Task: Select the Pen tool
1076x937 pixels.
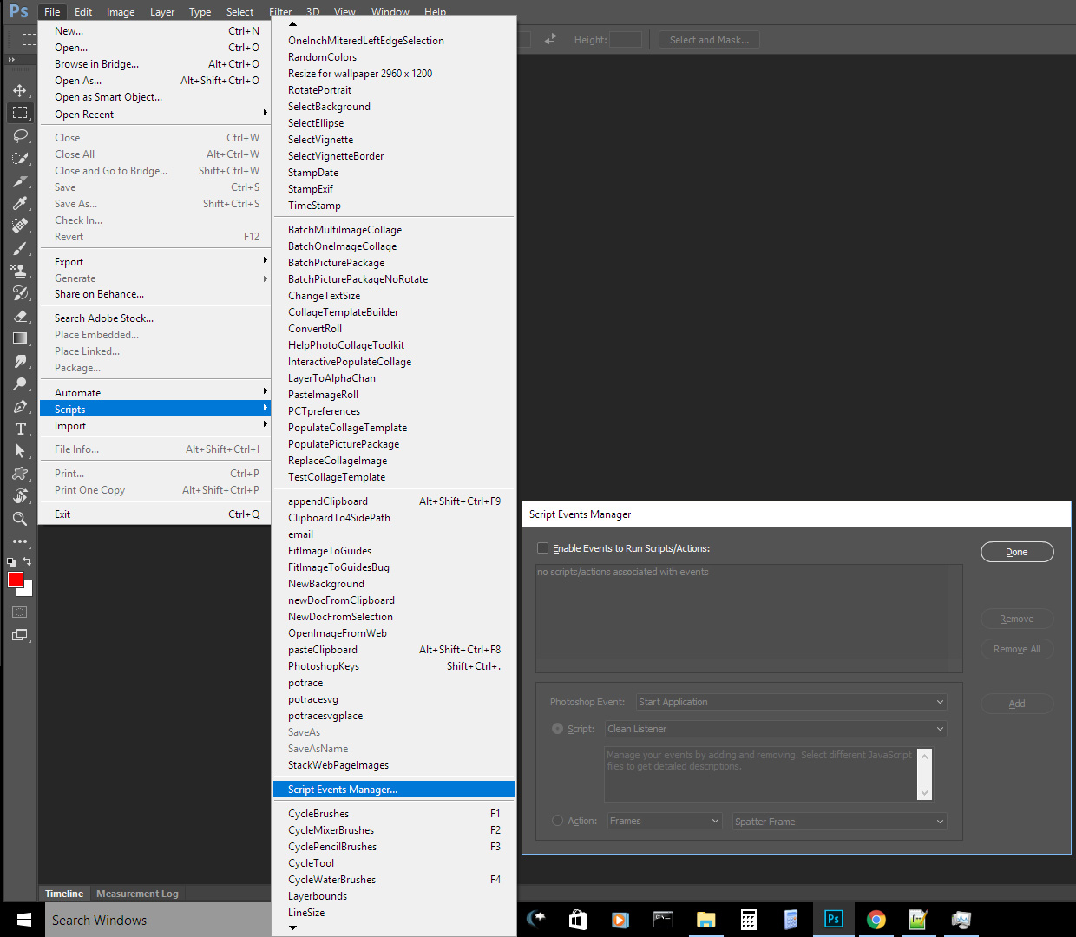Action: [x=21, y=405]
